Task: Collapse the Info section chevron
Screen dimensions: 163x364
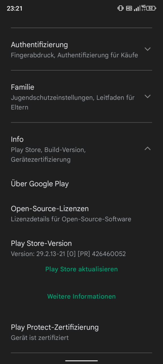Action: pos(147,148)
